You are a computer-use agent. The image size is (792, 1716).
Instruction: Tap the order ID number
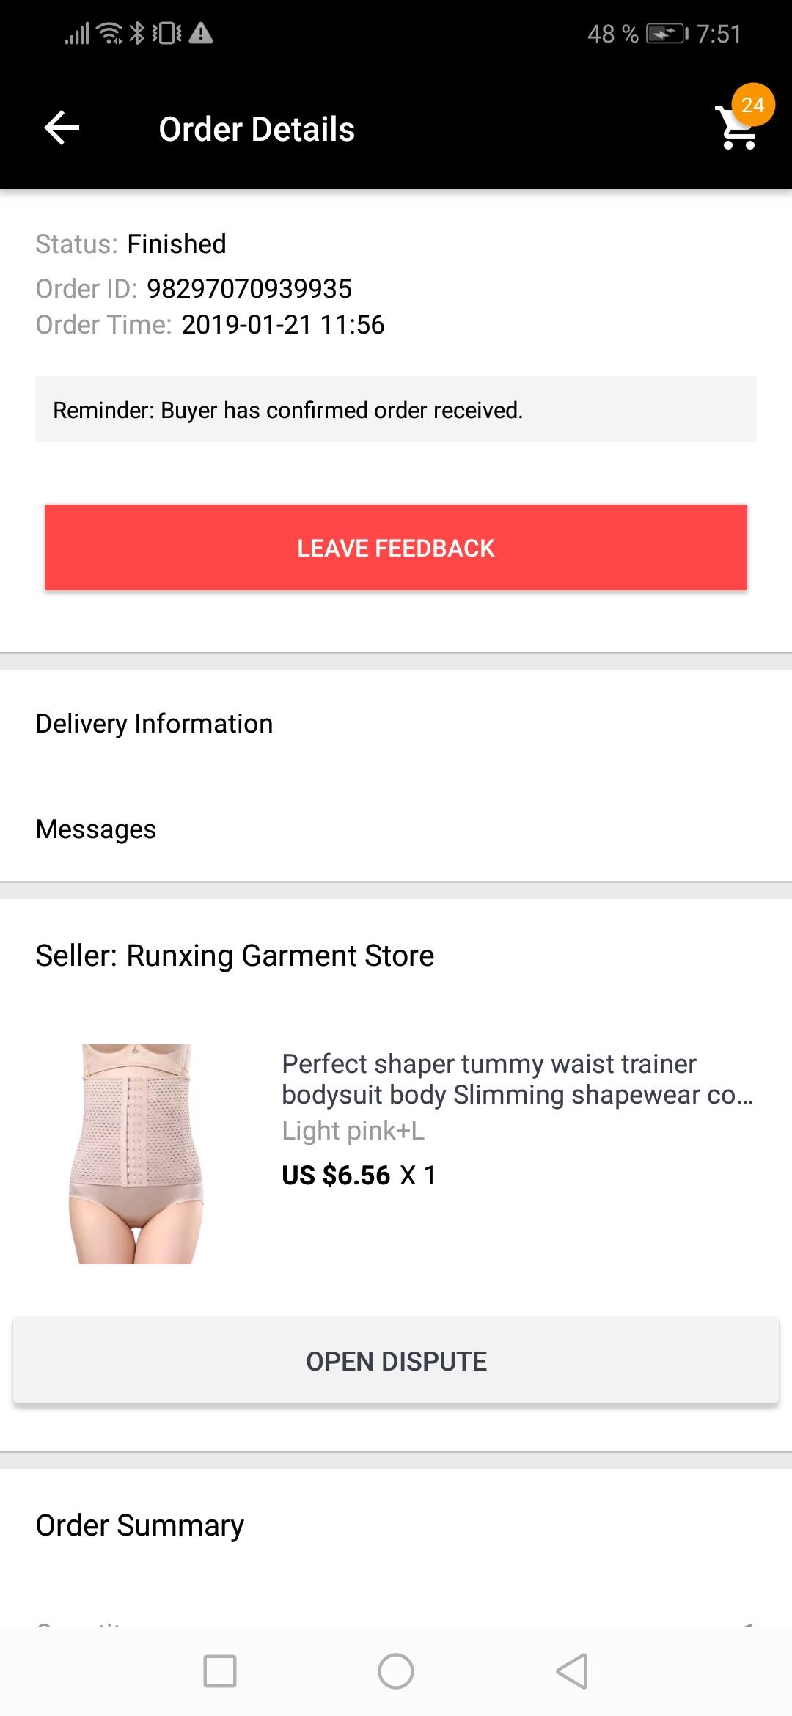pos(249,288)
